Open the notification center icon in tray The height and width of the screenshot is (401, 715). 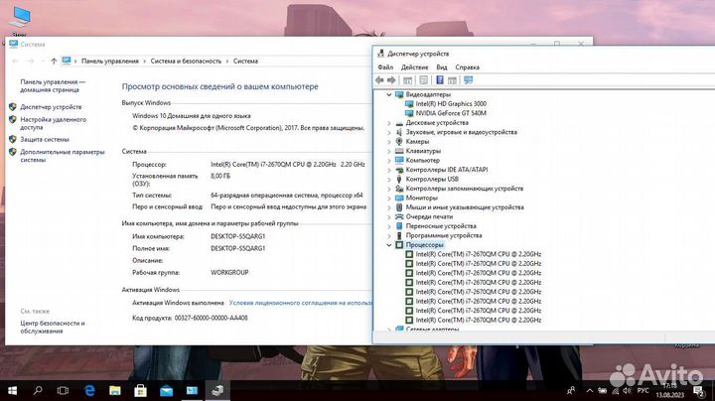[x=698, y=390]
